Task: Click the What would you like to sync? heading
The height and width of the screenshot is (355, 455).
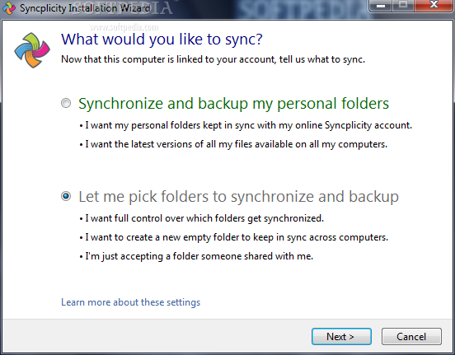Action: click(x=162, y=40)
